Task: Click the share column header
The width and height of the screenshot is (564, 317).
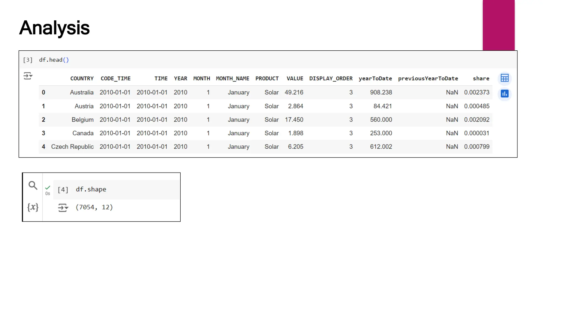Action: [x=481, y=78]
